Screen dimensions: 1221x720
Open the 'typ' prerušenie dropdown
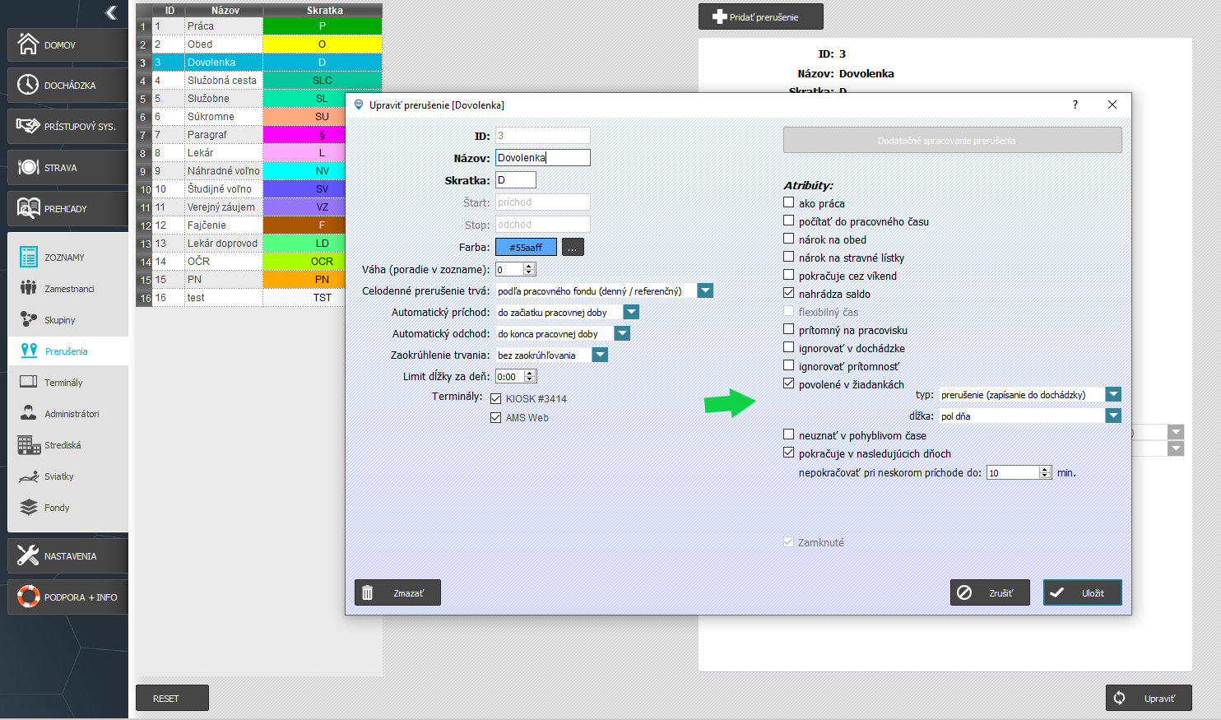coord(1113,394)
